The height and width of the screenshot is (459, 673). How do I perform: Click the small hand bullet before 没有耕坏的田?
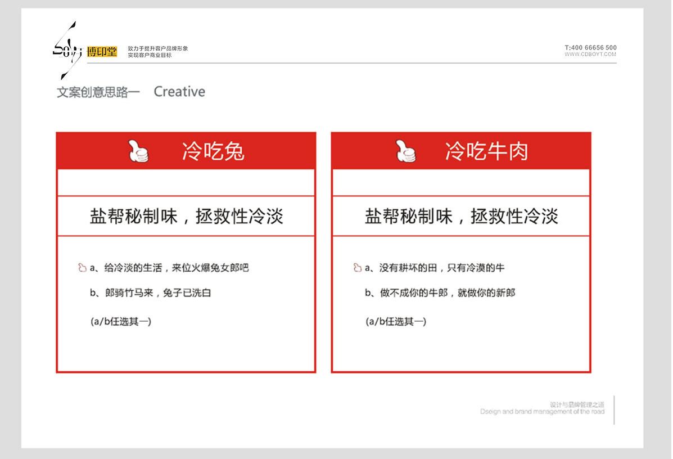coord(357,268)
